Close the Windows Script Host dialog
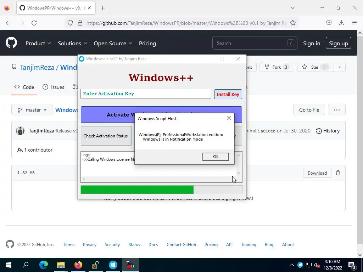The image size is (363, 272). [229, 118]
